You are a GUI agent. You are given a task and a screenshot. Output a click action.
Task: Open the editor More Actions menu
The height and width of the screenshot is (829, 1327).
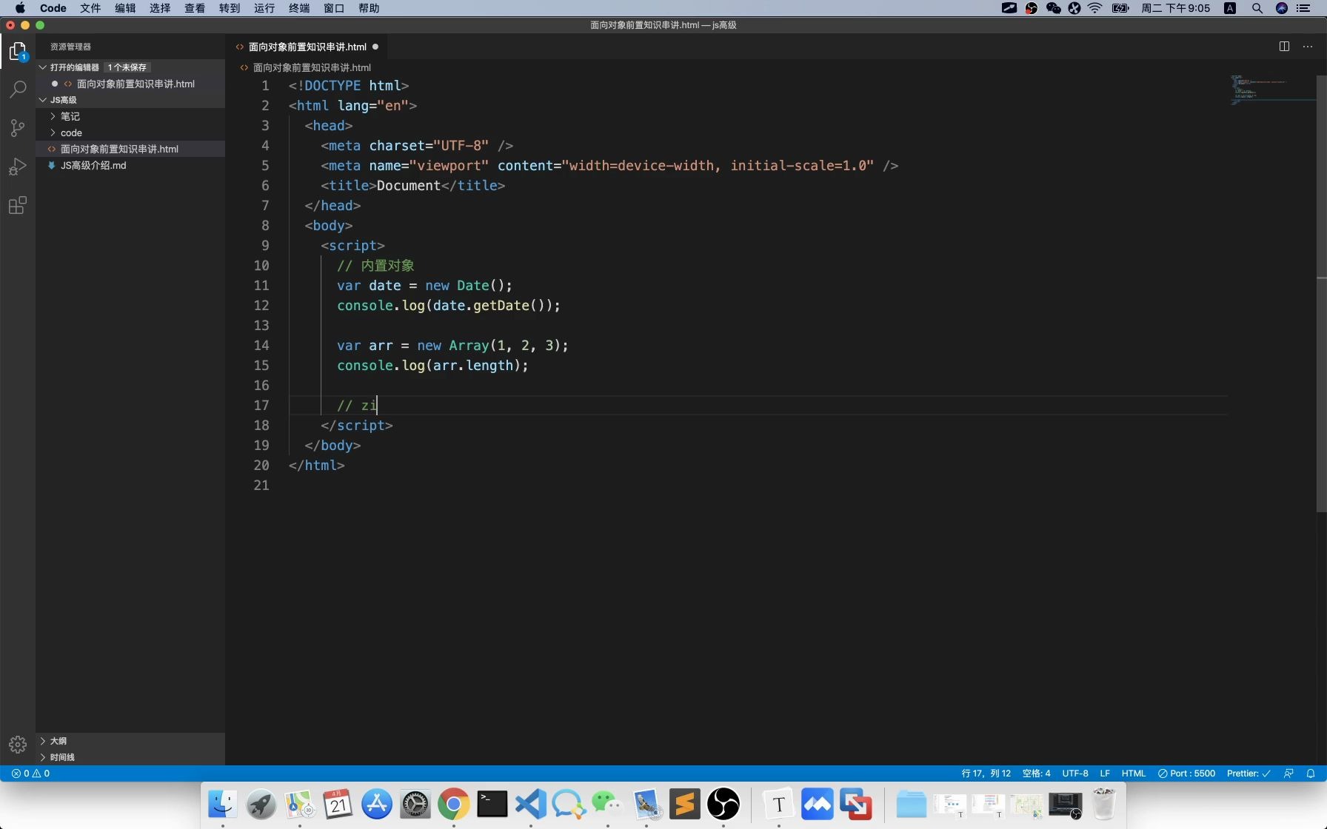click(x=1308, y=46)
